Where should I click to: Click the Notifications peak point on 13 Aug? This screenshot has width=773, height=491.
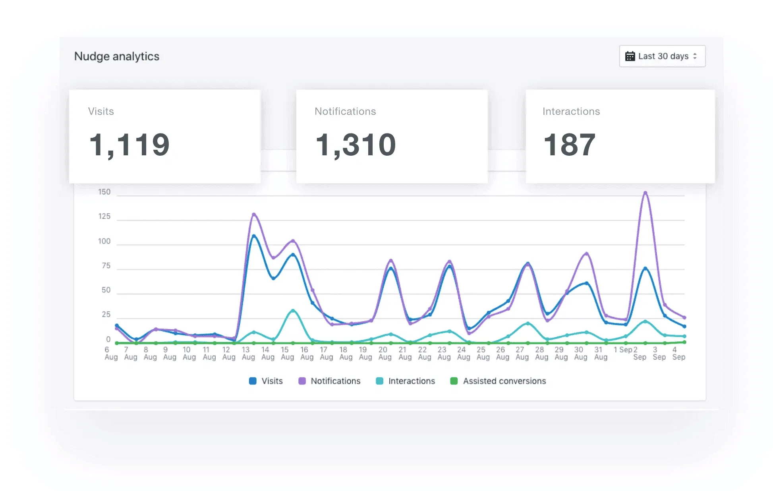[x=254, y=215]
